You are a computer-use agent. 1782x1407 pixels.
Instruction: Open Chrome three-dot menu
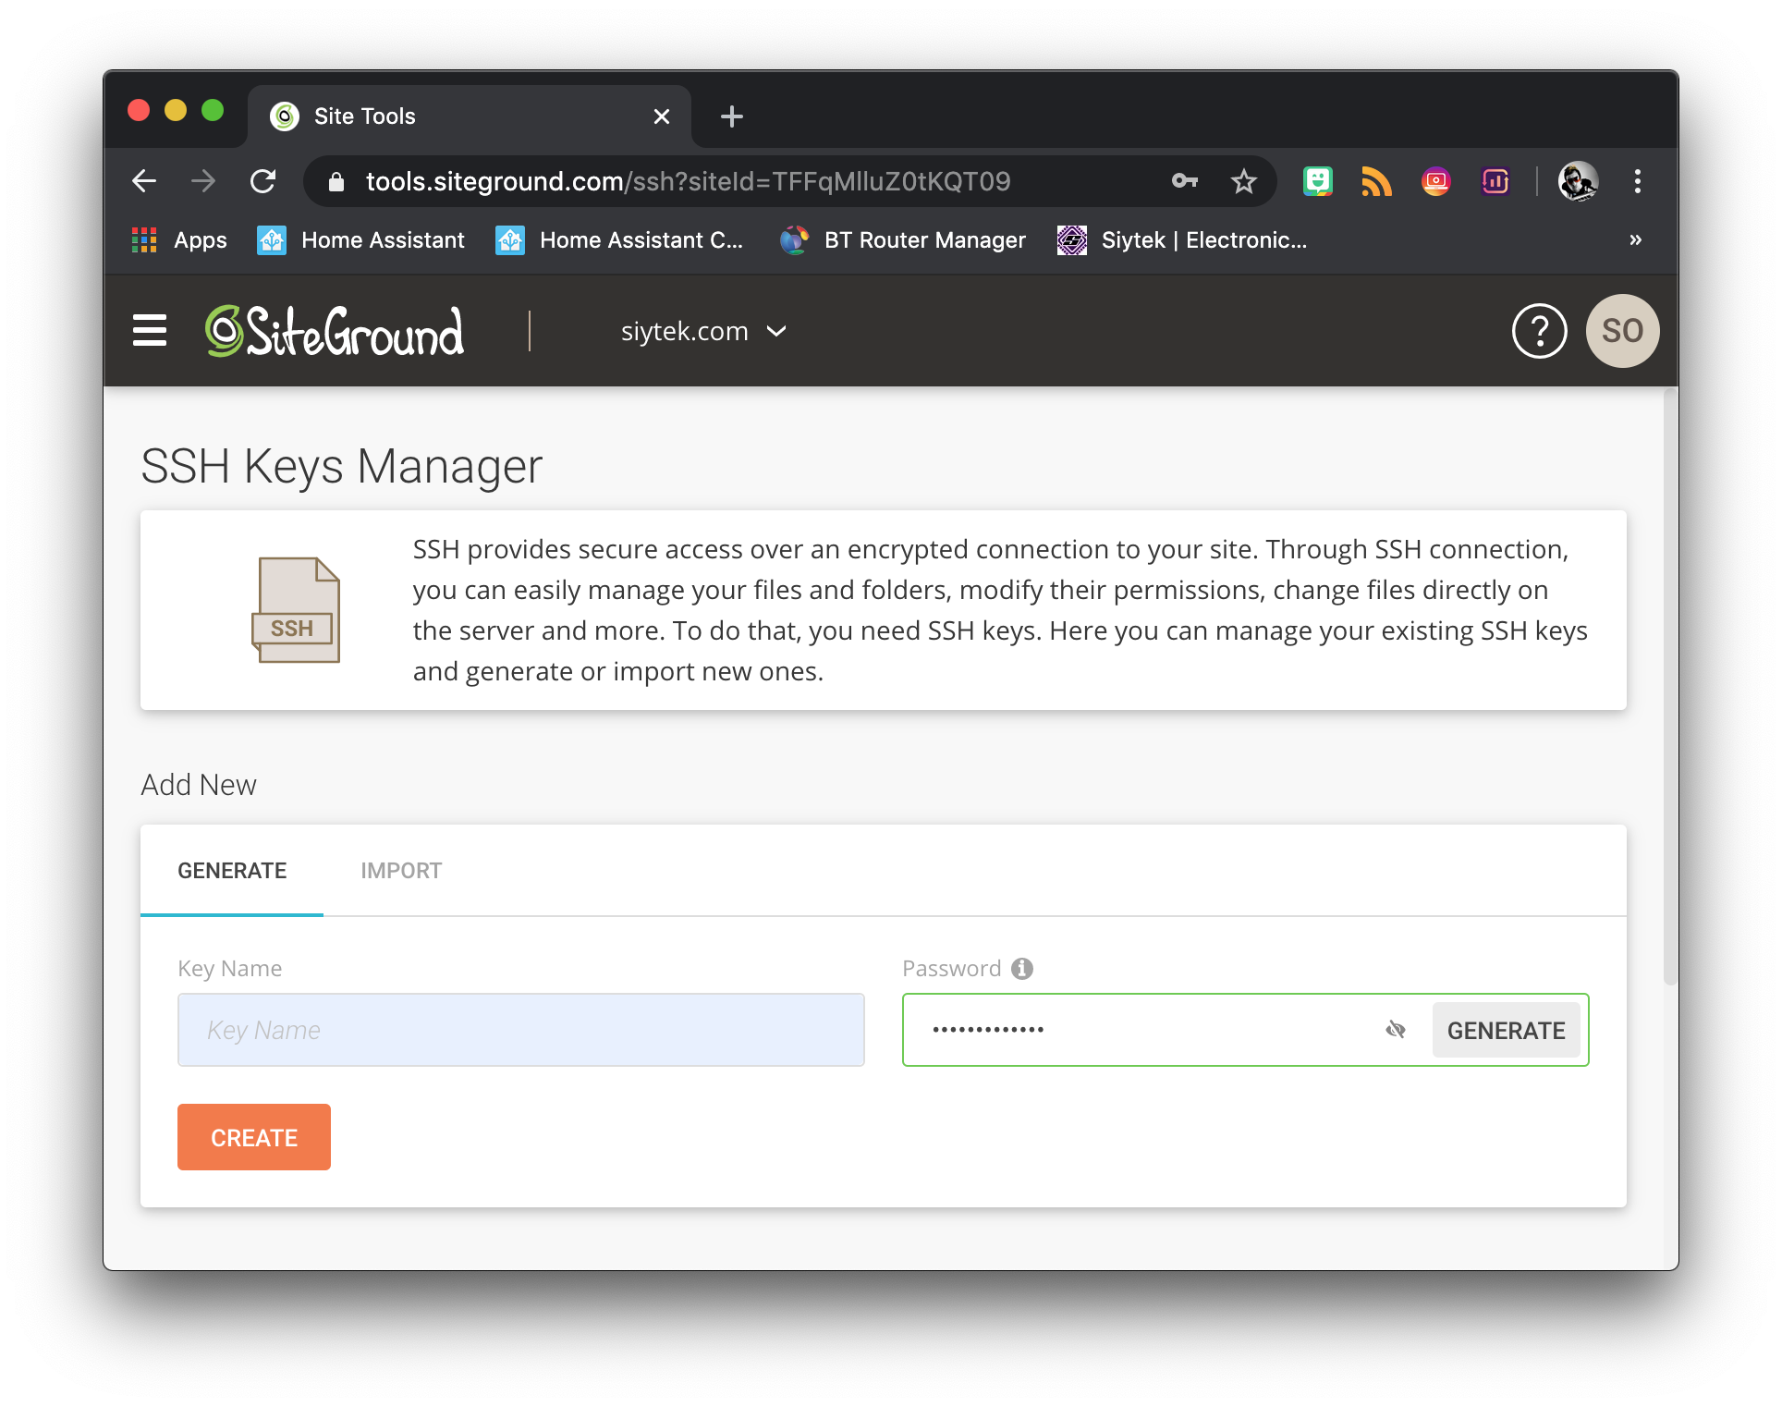pyautogui.click(x=1637, y=181)
